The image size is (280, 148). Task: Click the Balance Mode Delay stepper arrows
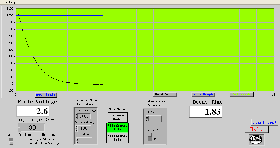tap(147, 119)
